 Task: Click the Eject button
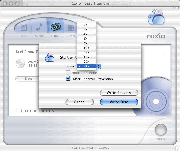coord(28,79)
